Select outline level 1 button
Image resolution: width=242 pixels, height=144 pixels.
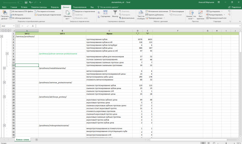pyautogui.click(x=2, y=31)
